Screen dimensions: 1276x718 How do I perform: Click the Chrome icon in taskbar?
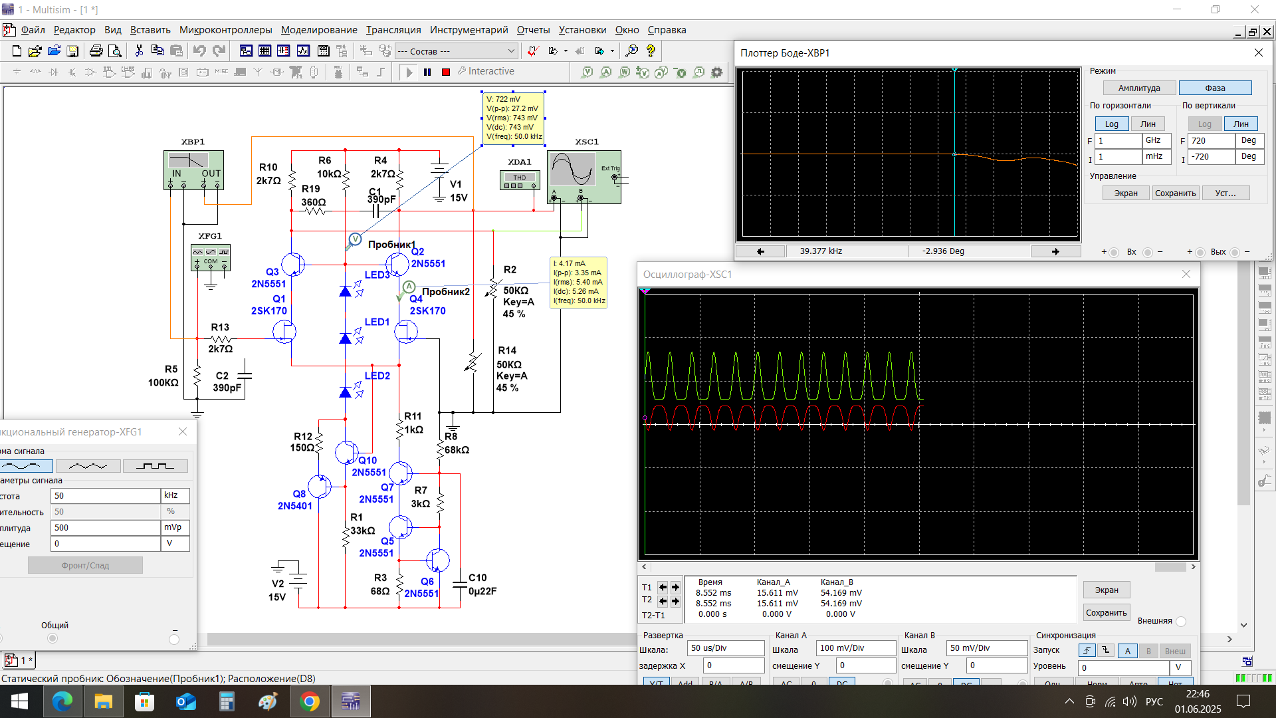pos(310,701)
